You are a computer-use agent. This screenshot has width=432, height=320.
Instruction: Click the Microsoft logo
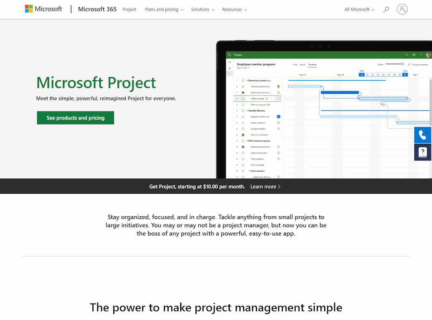[x=43, y=9]
